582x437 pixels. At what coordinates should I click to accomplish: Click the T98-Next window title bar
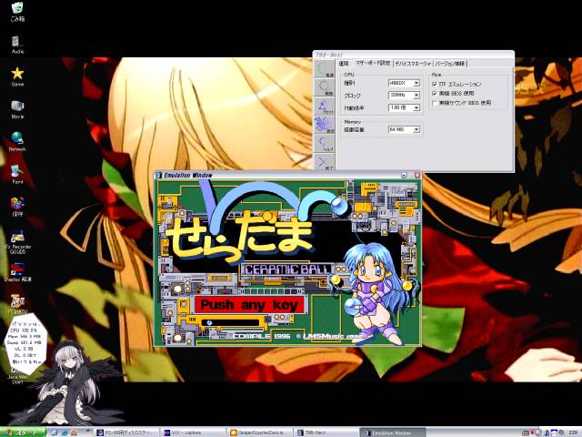[414, 55]
